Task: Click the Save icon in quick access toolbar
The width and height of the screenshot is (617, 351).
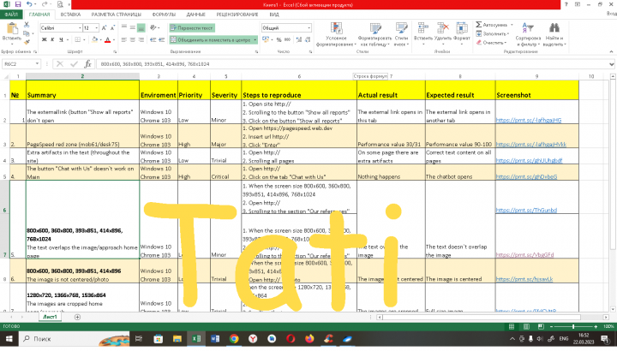Action: pos(18,4)
